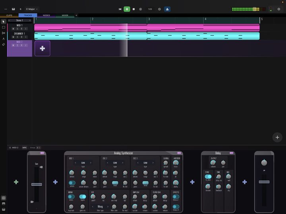Click the round plus add-track button

(x=277, y=138)
